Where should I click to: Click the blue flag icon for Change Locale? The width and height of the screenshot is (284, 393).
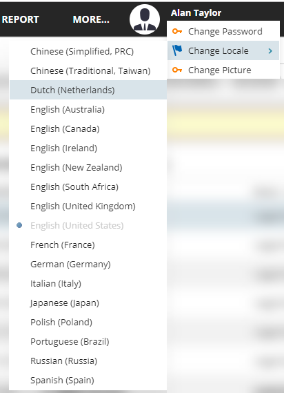[177, 50]
